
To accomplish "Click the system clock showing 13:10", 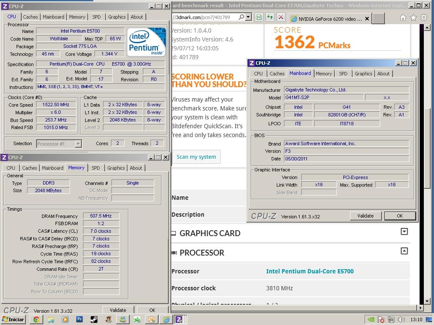I will [416, 319].
